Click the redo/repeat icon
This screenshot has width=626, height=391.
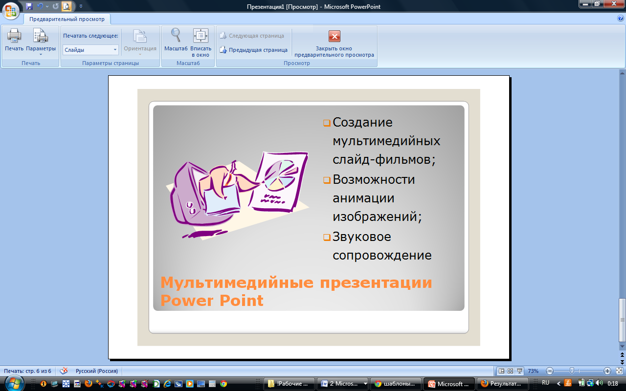(x=55, y=6)
